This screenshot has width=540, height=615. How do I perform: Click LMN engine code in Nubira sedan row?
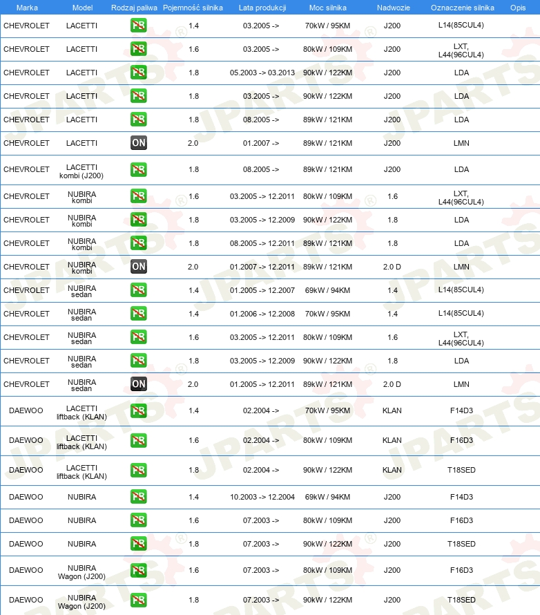pyautogui.click(x=461, y=384)
